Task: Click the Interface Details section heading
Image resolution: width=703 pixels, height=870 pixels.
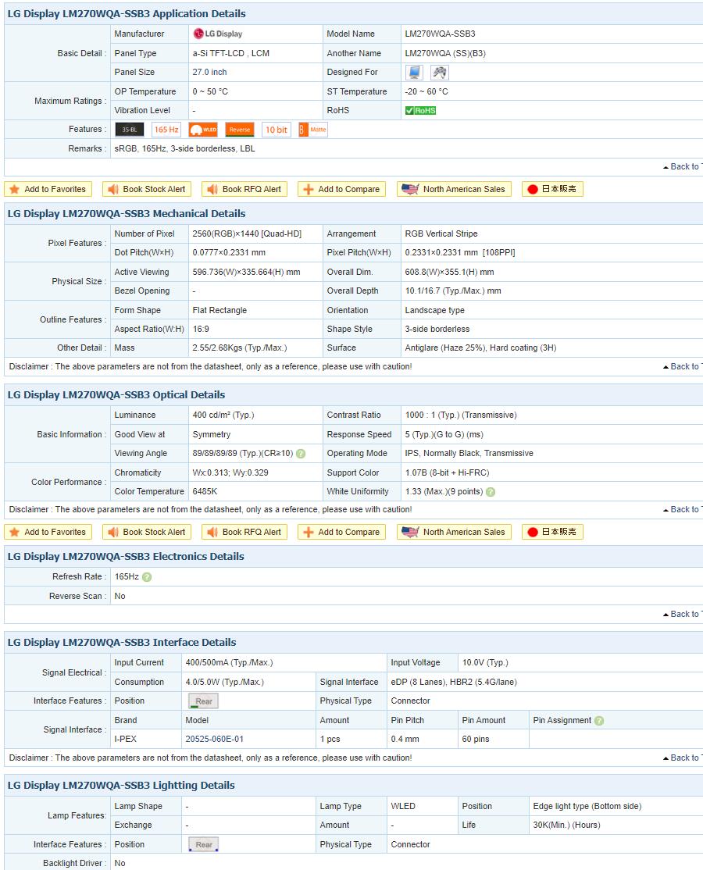Action: 122,643
